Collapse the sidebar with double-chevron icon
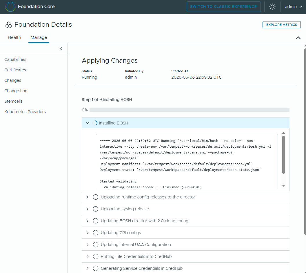Image resolution: width=306 pixels, height=273 pixels. (61, 48)
